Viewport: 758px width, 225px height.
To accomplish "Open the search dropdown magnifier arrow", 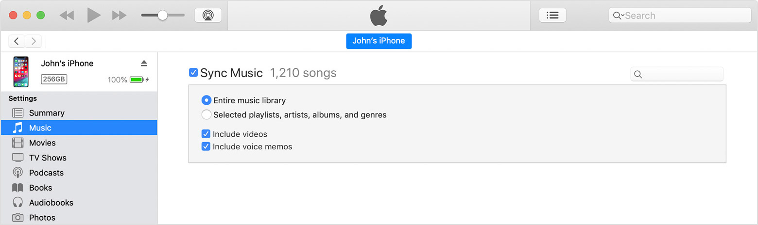I will [619, 16].
